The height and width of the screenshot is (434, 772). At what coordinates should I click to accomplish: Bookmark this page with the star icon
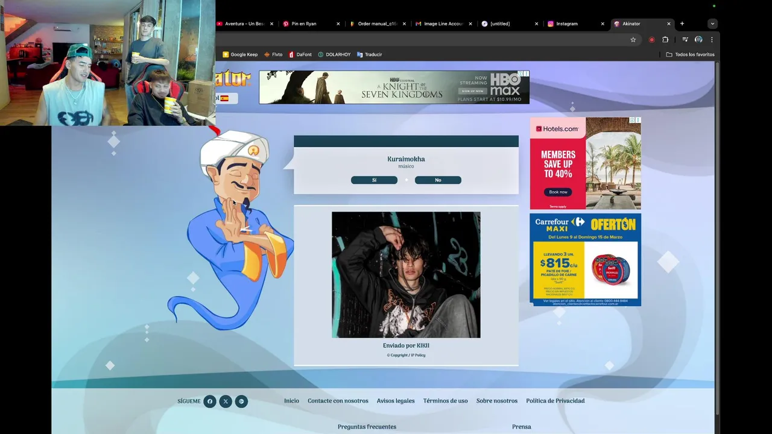pyautogui.click(x=633, y=40)
